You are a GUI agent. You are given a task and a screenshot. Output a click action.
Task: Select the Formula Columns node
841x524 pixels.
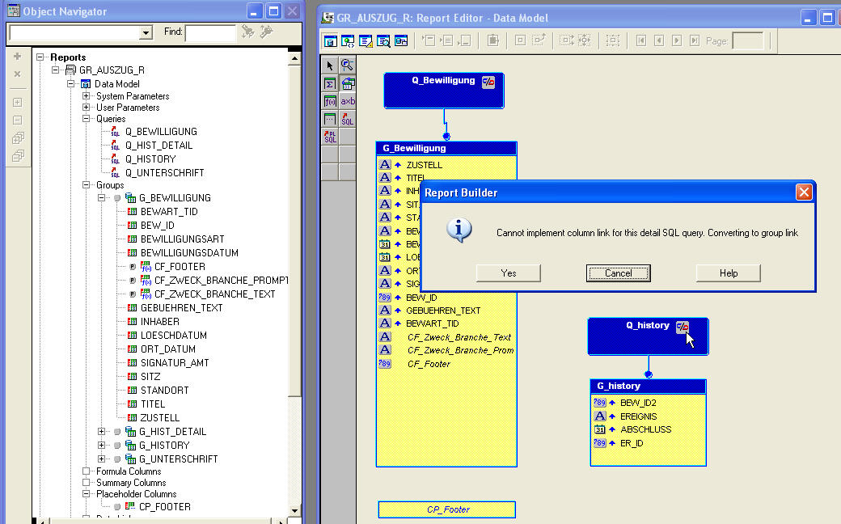point(129,471)
